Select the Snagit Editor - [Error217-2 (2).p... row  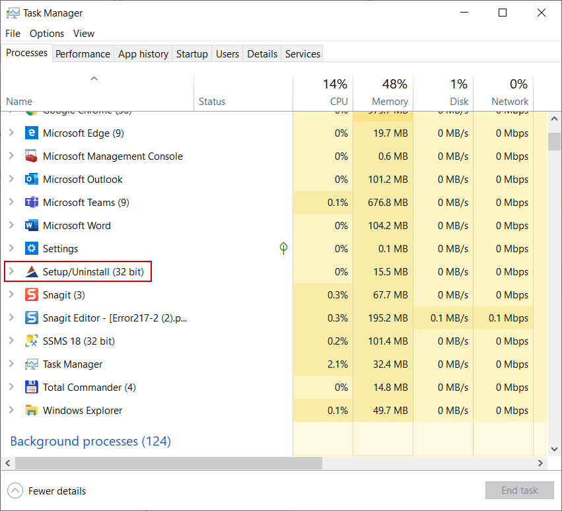[274, 318]
